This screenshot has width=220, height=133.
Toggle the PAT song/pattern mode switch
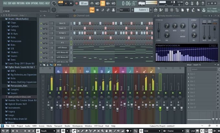click(x=60, y=3)
